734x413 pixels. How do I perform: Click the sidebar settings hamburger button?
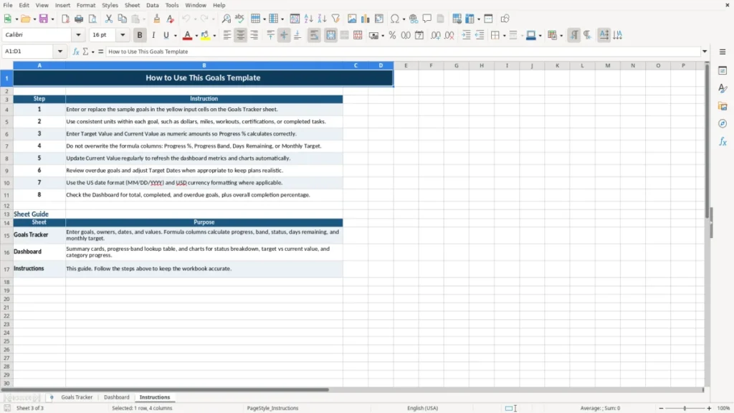(x=723, y=52)
